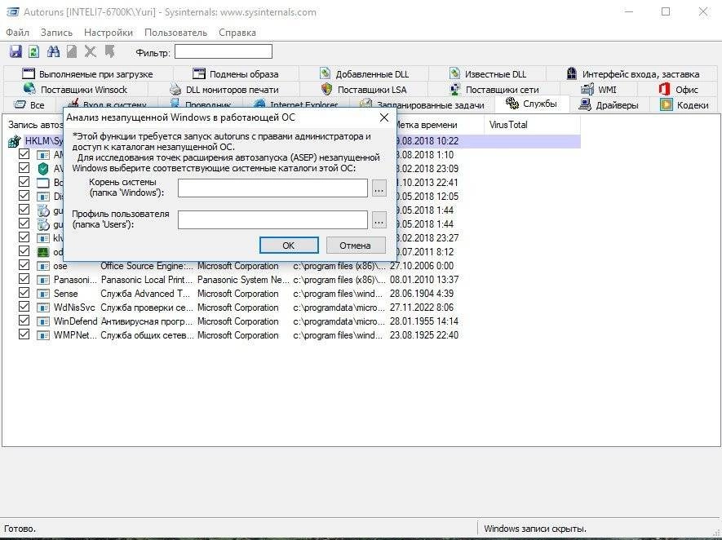
Task: Switch to Кодеки tab
Action: pos(684,105)
